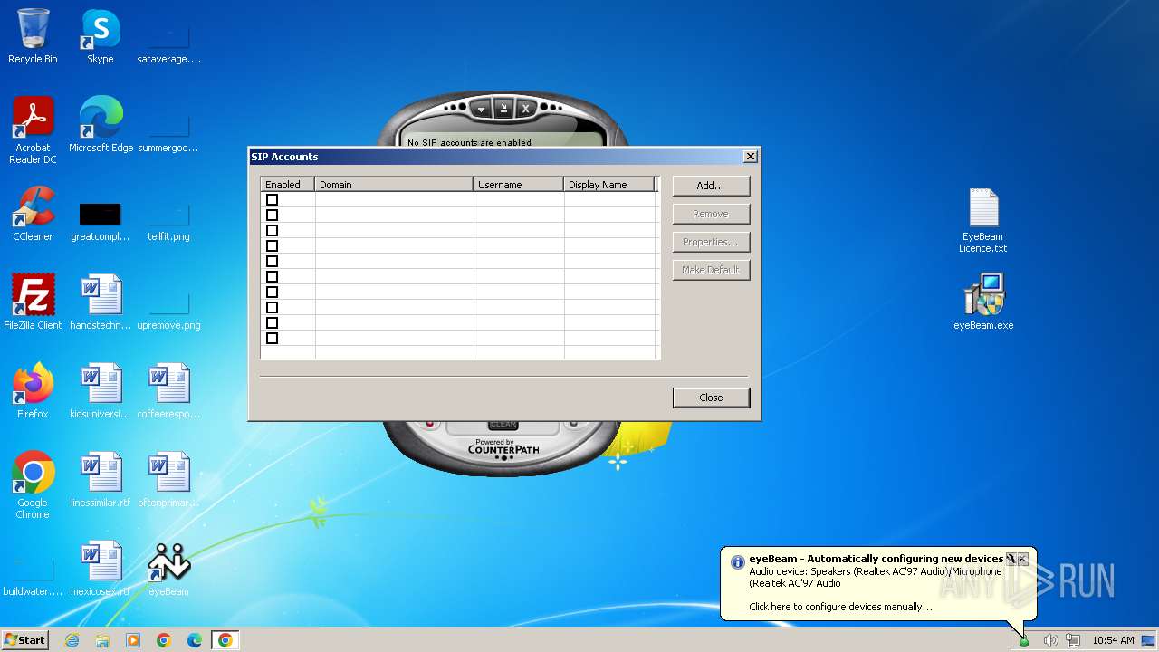
Task: Select the handstechn... Word document
Action: (x=101, y=302)
